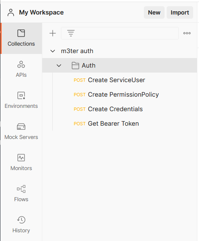Select the Auth folder row
The image size is (199, 241).
[119, 66]
